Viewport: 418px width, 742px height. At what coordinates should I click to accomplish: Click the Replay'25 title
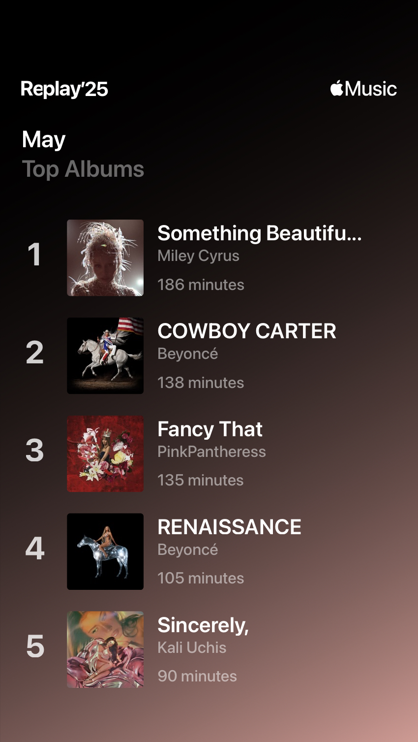pos(64,89)
